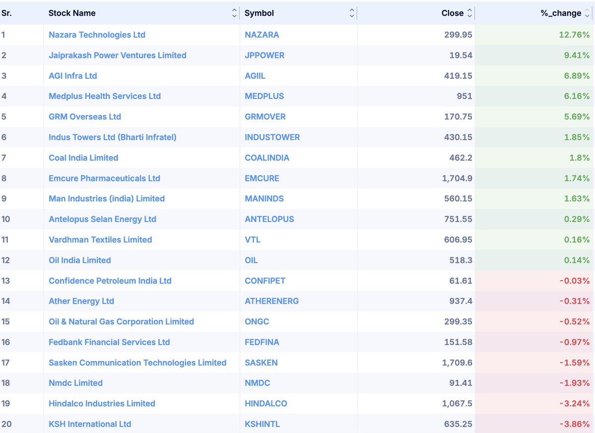Open Oil & Natural Gas Corporation Limited link

click(x=121, y=321)
